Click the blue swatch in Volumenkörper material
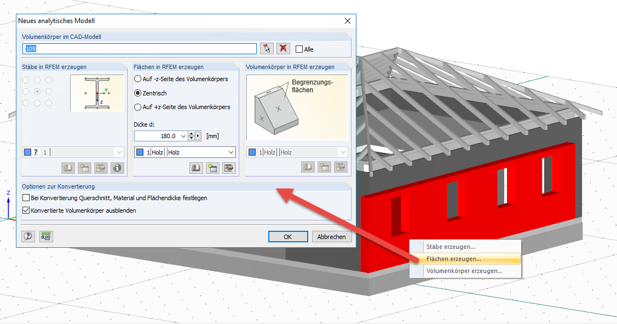 (x=252, y=152)
